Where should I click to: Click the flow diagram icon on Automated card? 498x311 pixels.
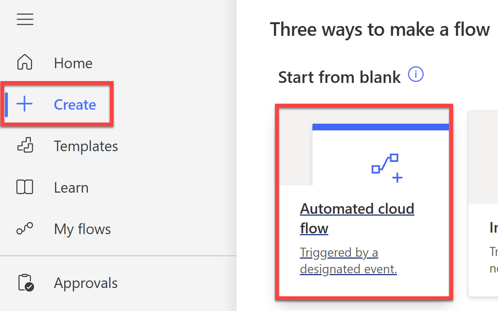pos(387,168)
